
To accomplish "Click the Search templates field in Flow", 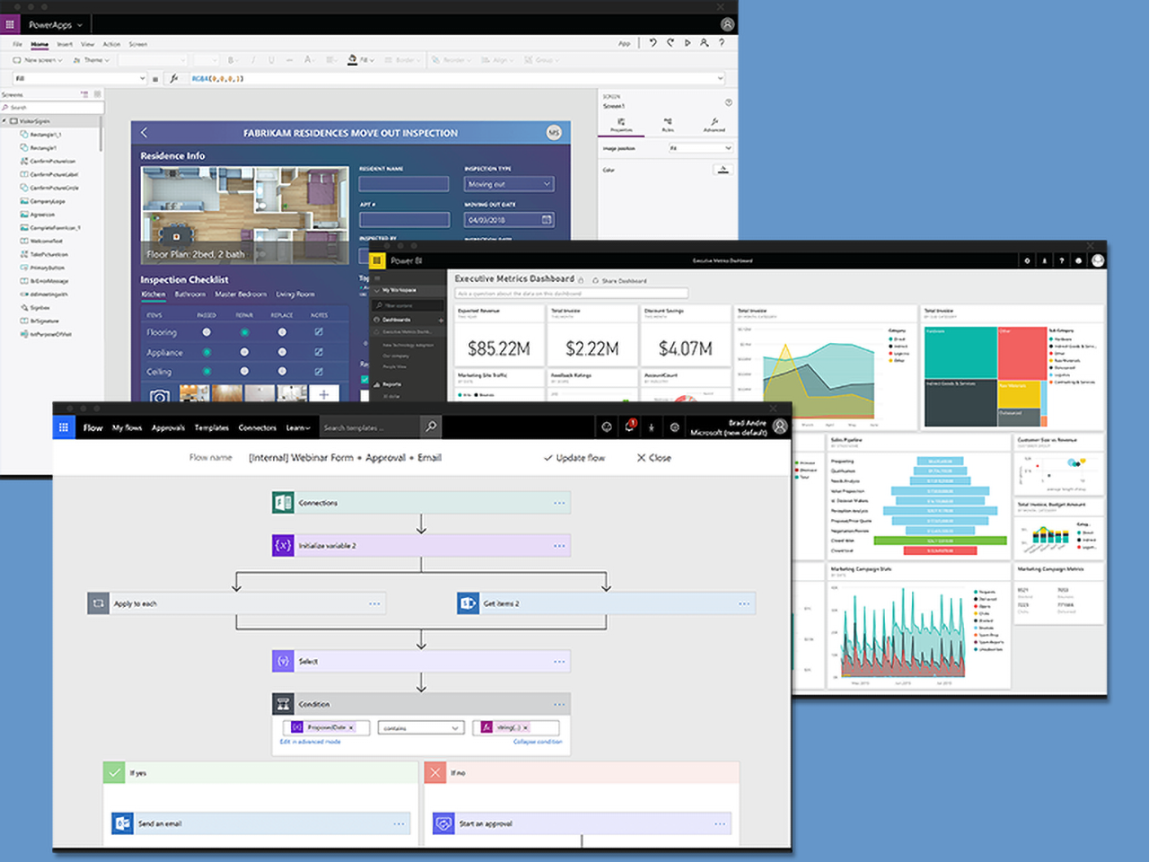I will 369,427.
